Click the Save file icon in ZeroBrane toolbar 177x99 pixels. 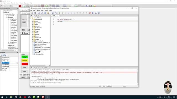click(39, 13)
